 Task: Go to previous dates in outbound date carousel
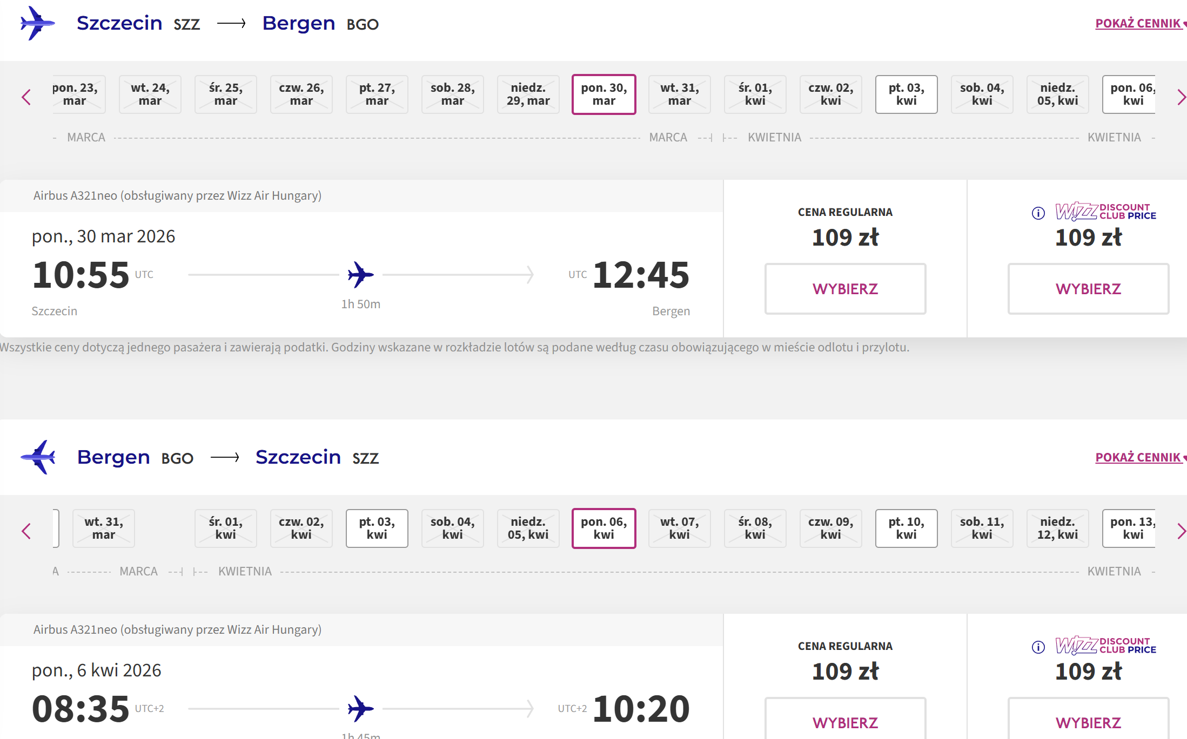pyautogui.click(x=26, y=97)
